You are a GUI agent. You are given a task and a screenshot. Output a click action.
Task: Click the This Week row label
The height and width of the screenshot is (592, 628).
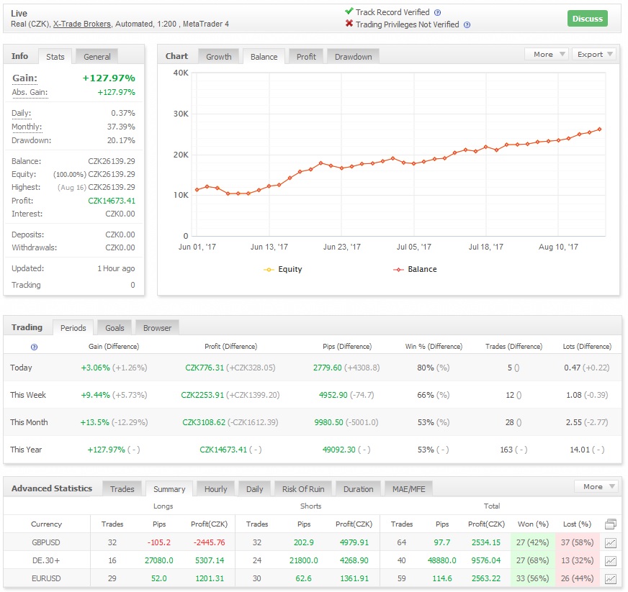[28, 395]
